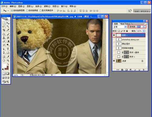Toggle the Auto Select Layer checkbox
The height and width of the screenshot is (117, 152).
click(x=12, y=10)
